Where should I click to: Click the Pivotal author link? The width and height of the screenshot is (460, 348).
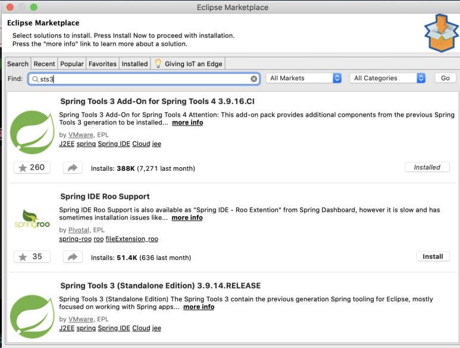(x=79, y=230)
